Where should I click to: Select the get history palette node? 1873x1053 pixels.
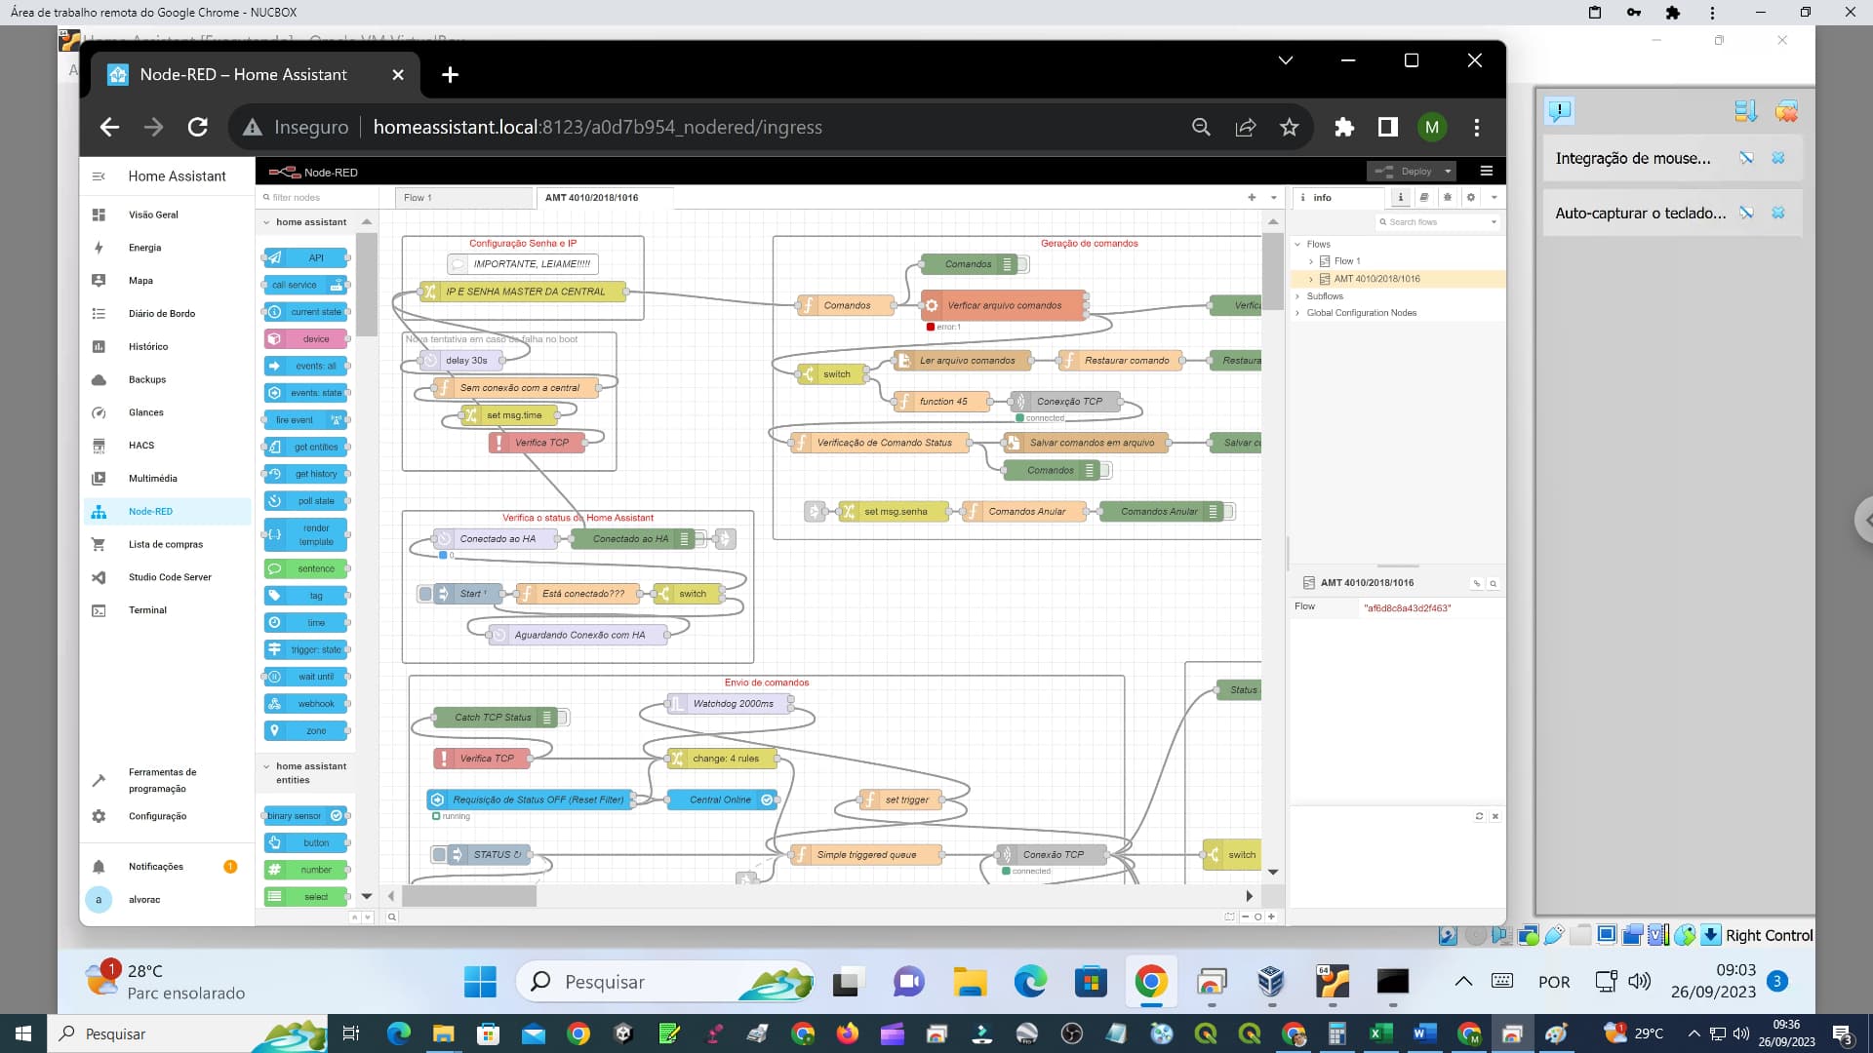[x=306, y=474]
